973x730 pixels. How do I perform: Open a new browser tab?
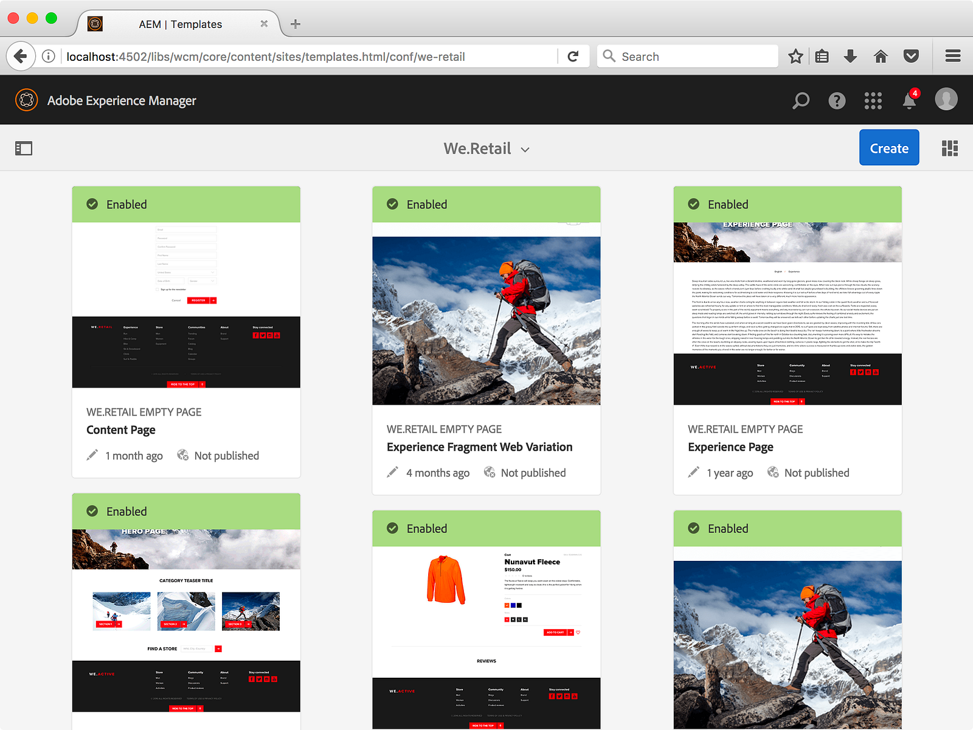296,24
